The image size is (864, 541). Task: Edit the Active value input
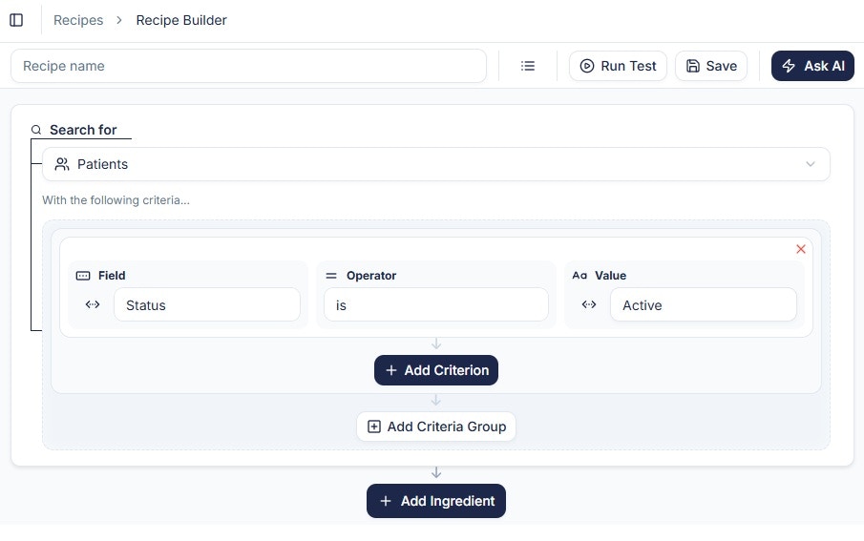703,304
